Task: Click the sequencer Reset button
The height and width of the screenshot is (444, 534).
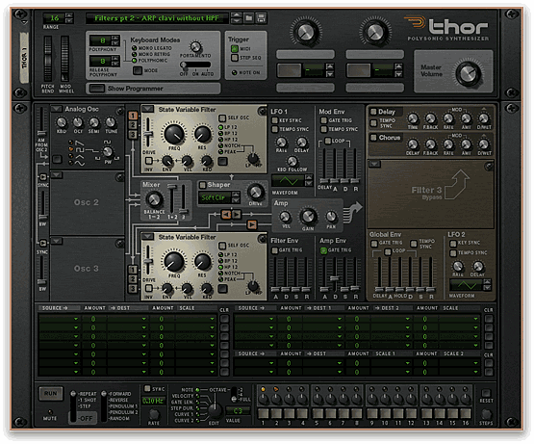Action: pos(486,393)
